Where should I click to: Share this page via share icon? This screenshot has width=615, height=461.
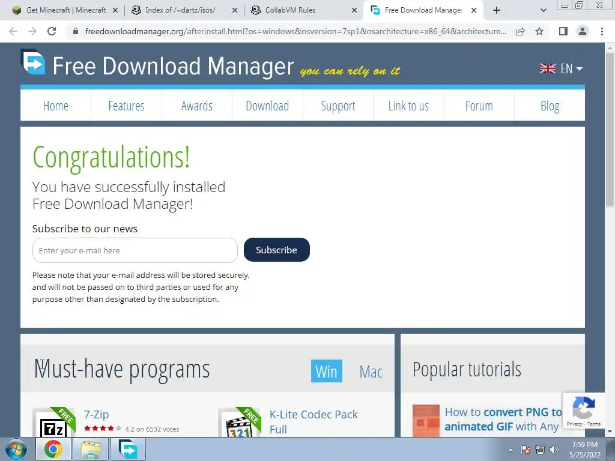pos(520,31)
